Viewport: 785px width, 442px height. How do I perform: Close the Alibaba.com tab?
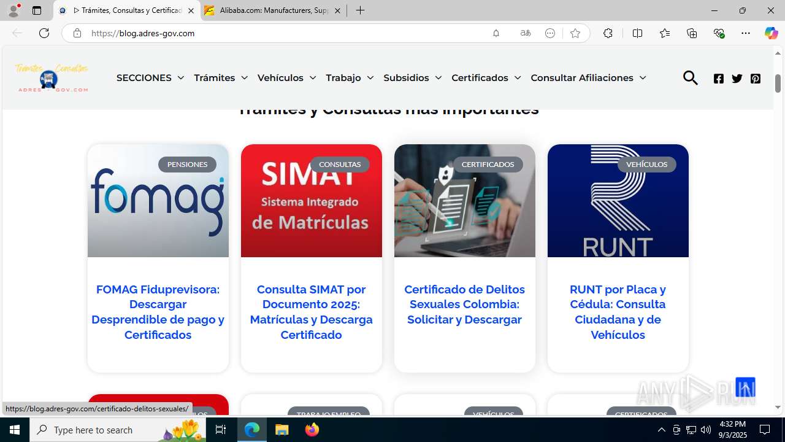pyautogui.click(x=337, y=10)
